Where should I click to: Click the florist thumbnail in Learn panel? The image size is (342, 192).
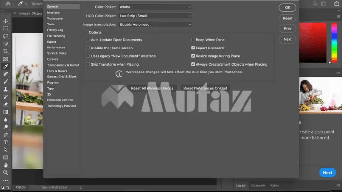(x=320, y=95)
